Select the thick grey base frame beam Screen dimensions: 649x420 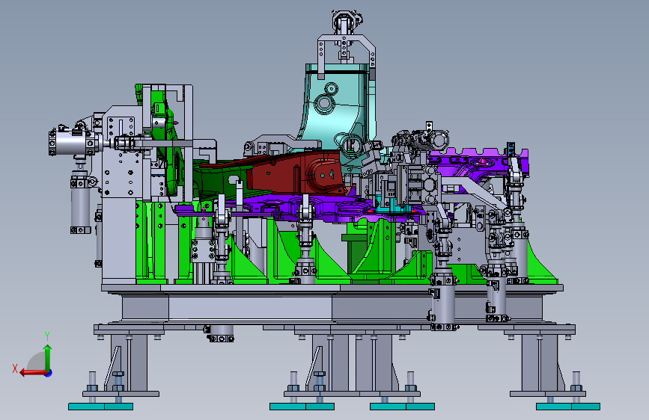click(332, 308)
